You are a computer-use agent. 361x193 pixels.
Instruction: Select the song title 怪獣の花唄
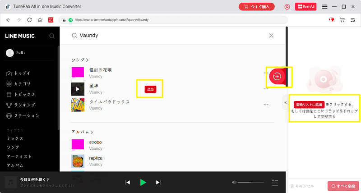pos(100,70)
